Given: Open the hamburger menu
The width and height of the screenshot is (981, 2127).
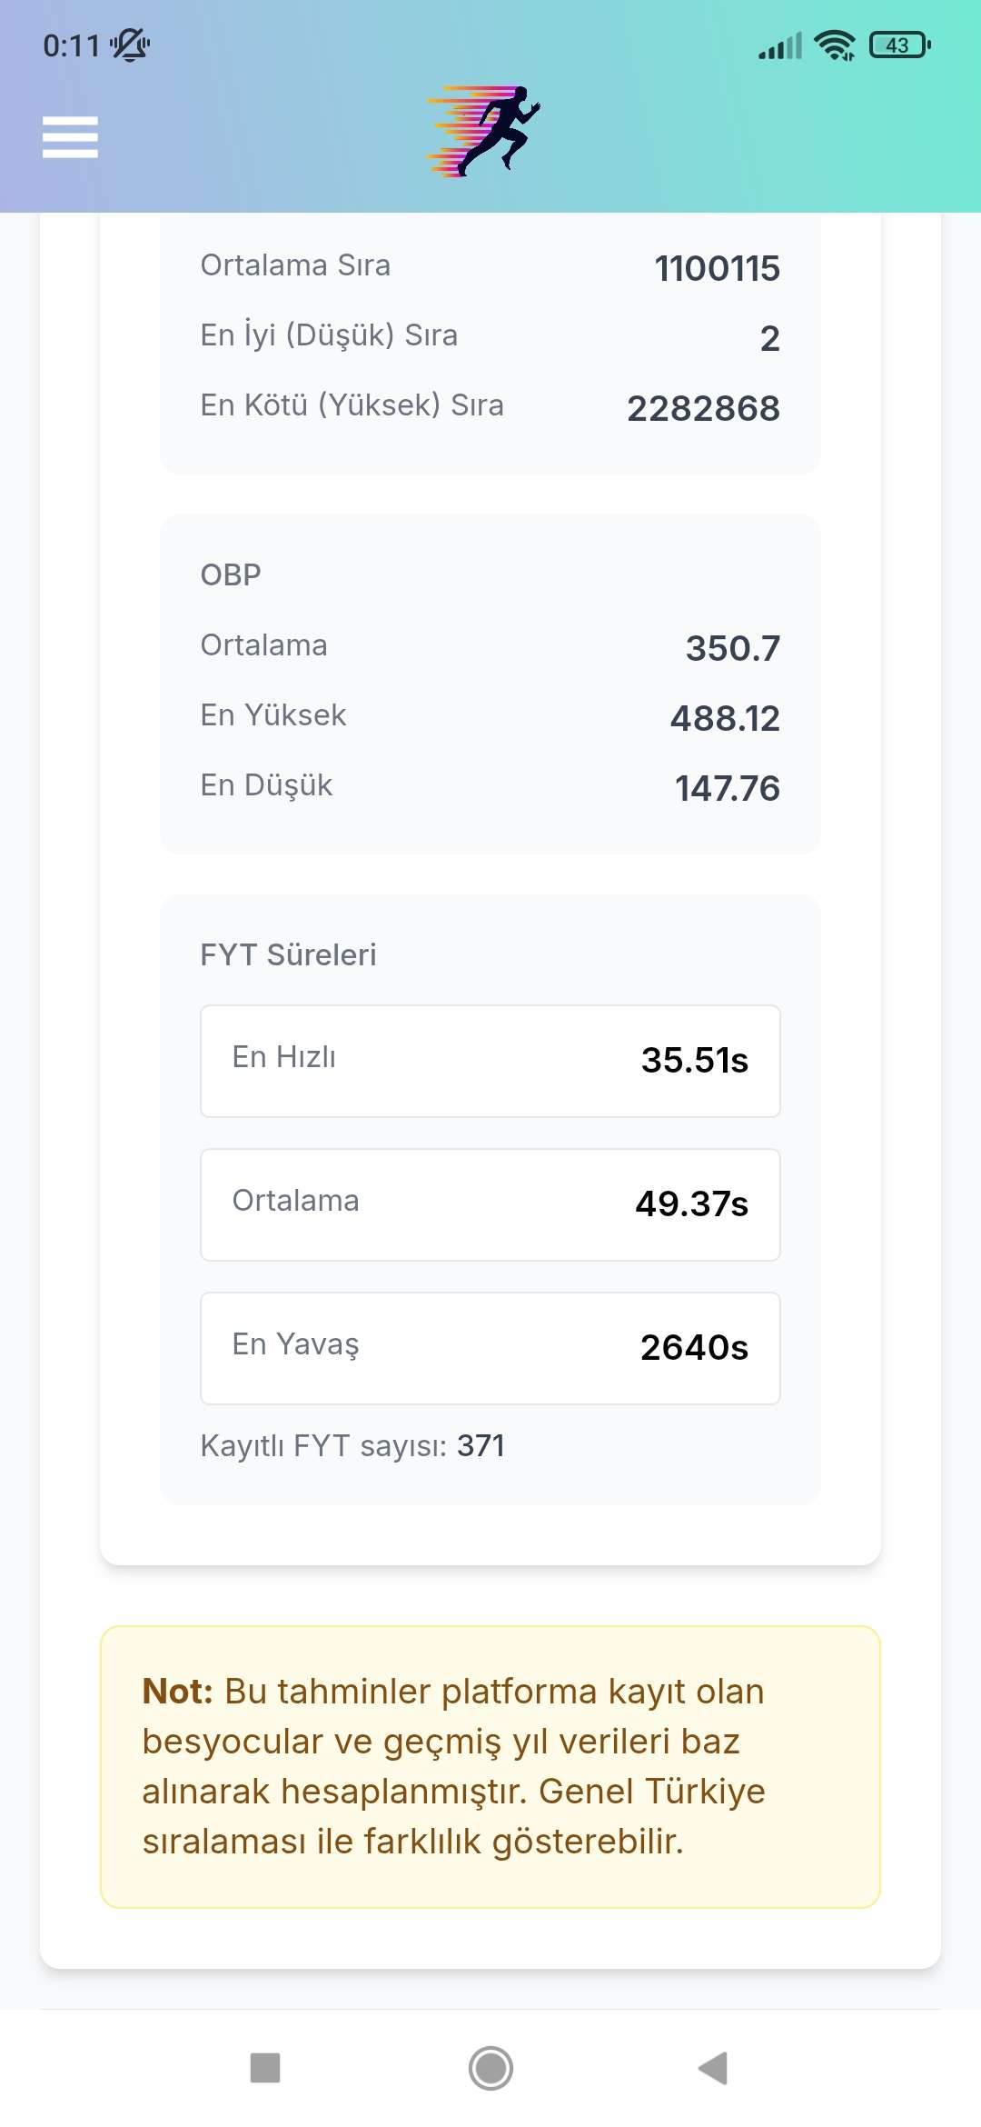Looking at the screenshot, I should (x=70, y=137).
